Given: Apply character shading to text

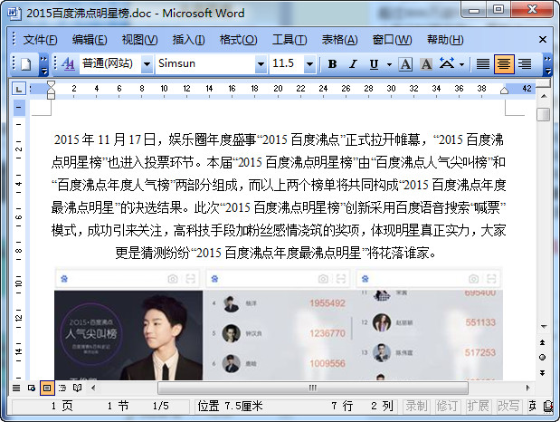Looking at the screenshot, I should (426, 64).
